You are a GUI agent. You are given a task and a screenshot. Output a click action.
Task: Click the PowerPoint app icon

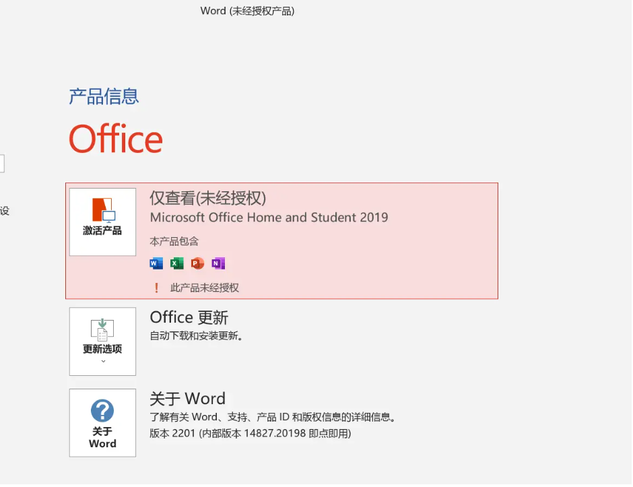coord(197,263)
